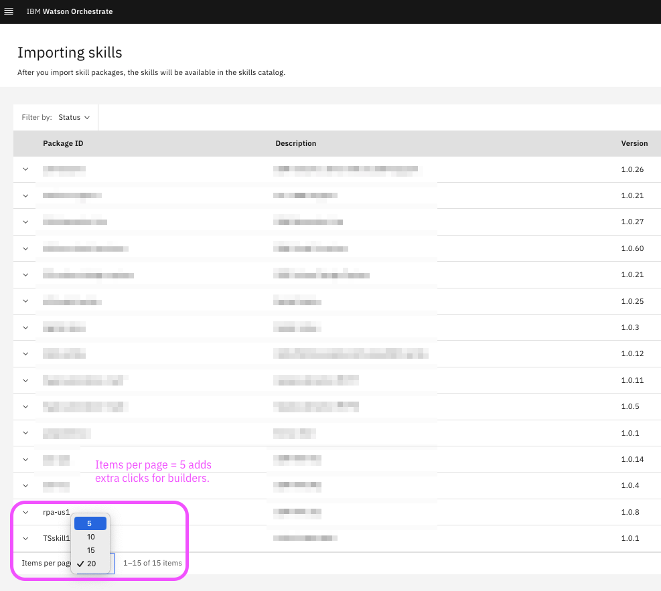Open the hamburger navigation menu
The height and width of the screenshot is (591, 661).
coord(9,11)
